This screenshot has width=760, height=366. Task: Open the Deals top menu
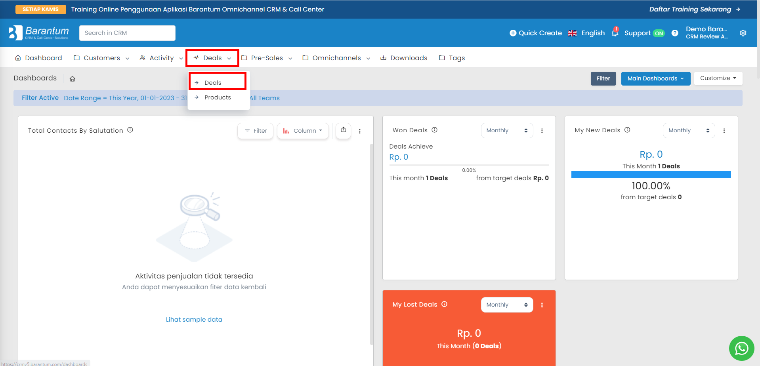[x=212, y=58]
